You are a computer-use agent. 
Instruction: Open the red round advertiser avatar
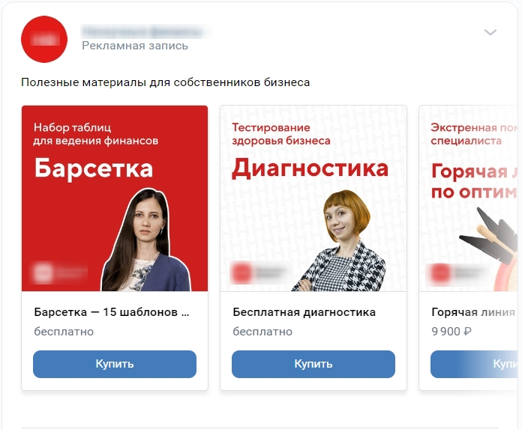44,39
